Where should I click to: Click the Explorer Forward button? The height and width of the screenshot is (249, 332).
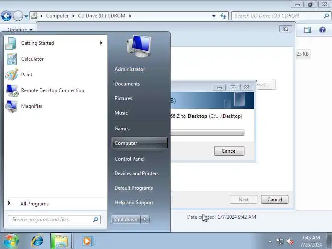(18, 16)
